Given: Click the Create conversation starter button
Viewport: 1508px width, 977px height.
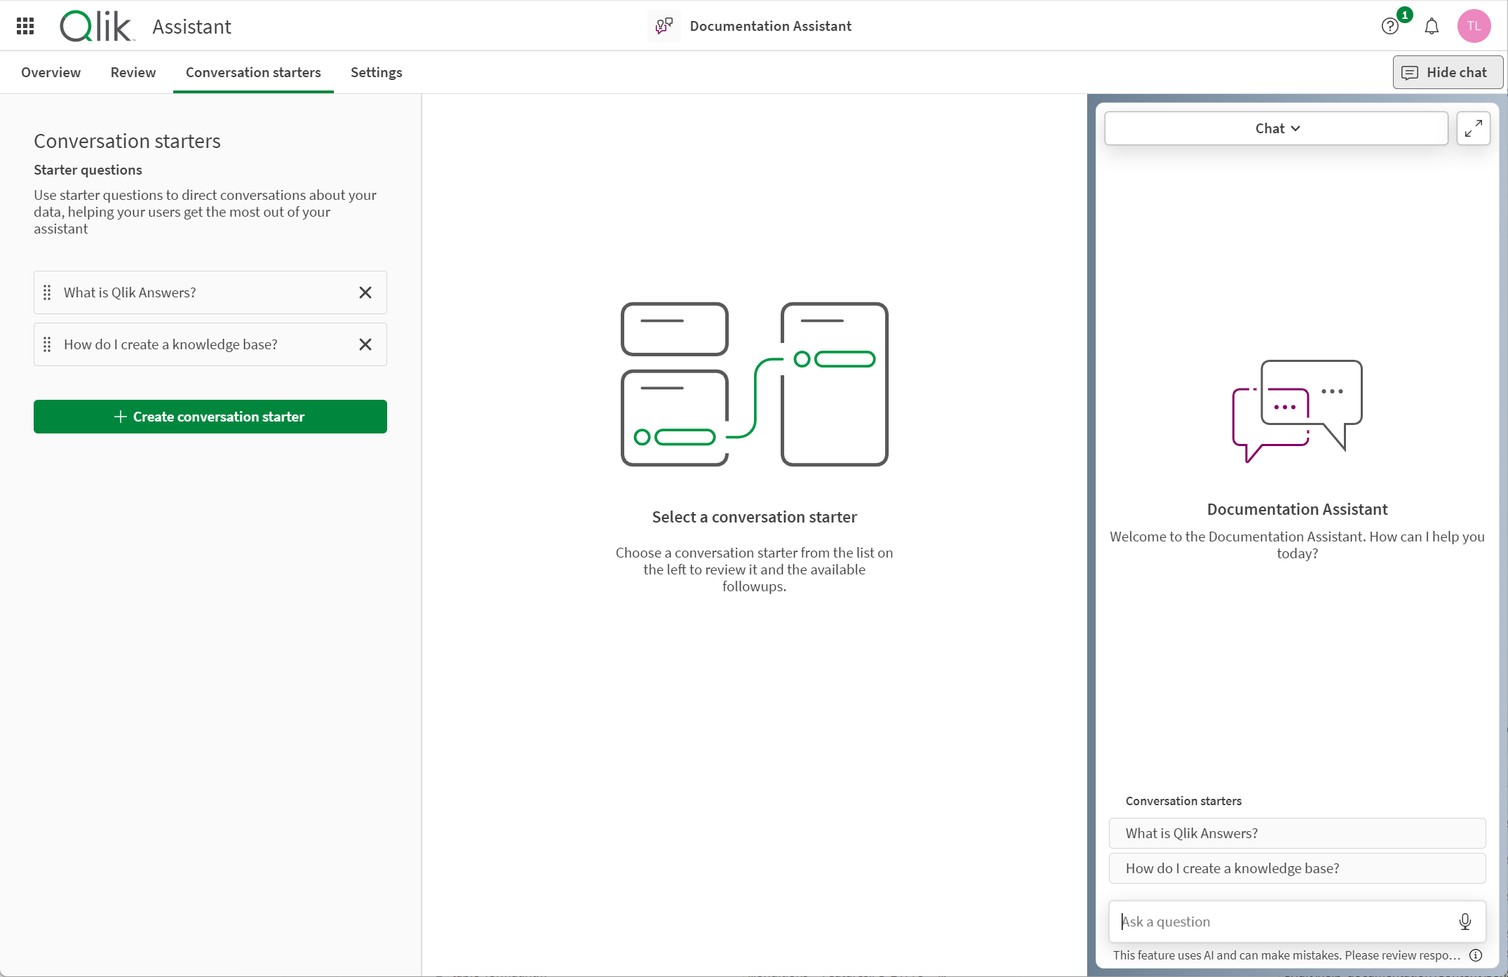Looking at the screenshot, I should point(210,417).
